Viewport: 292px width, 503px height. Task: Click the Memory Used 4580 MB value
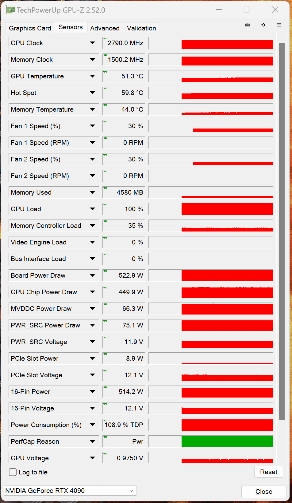click(x=124, y=192)
